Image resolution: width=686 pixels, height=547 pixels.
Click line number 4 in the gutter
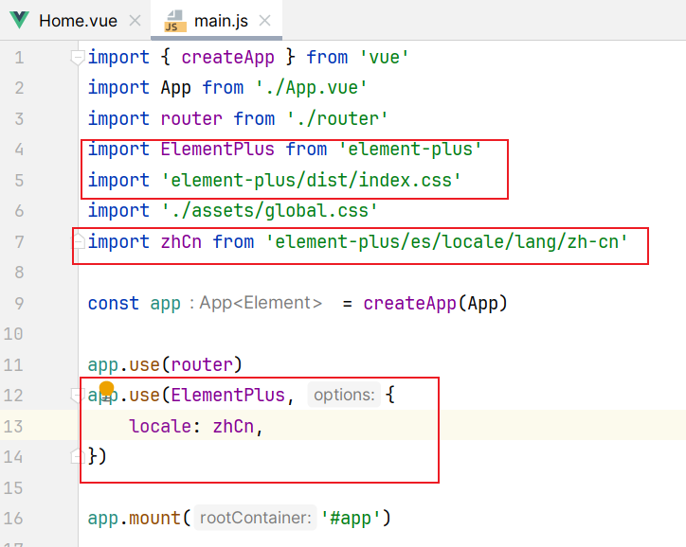point(19,150)
